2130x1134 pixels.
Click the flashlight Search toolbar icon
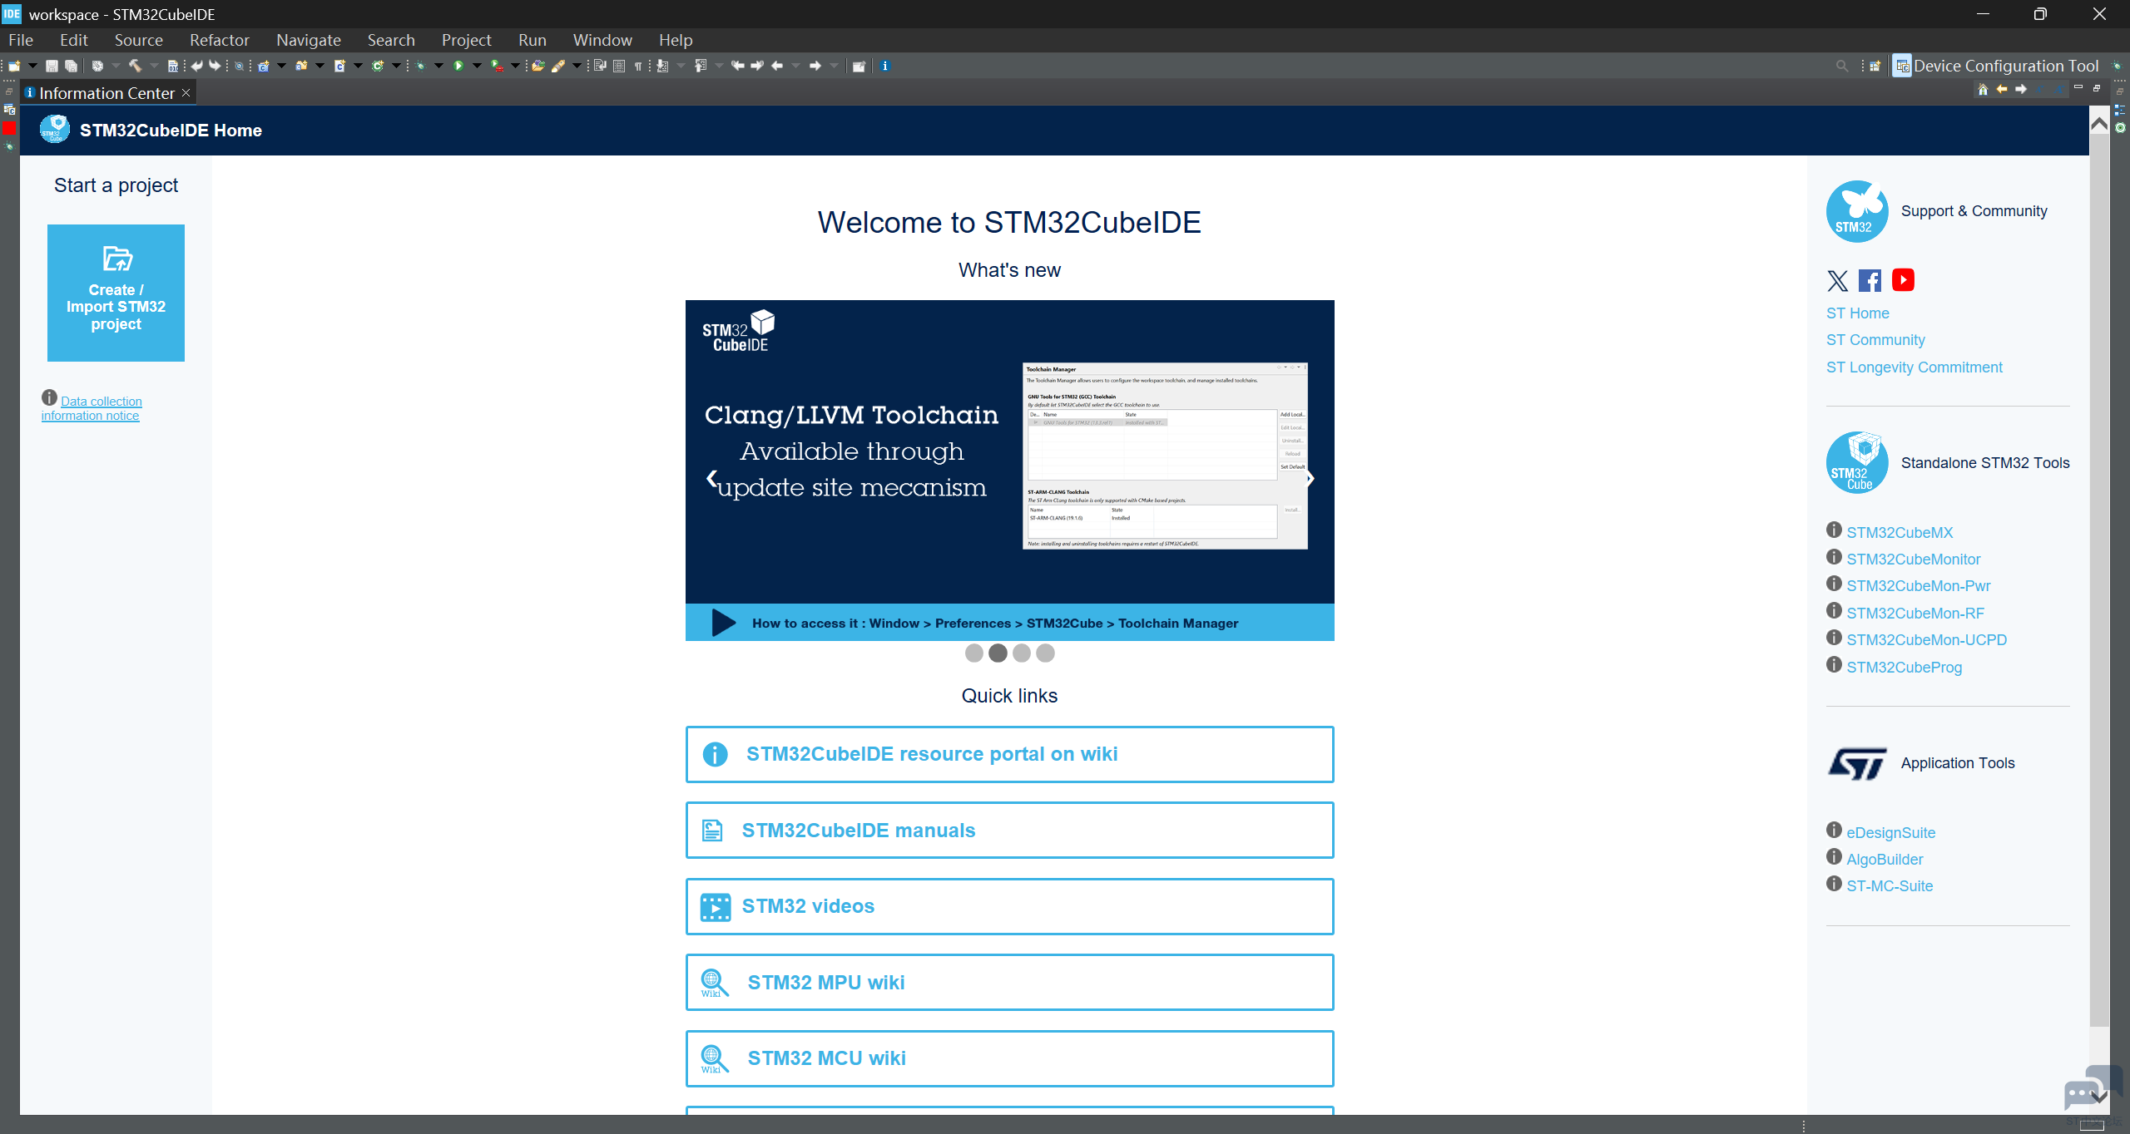pos(558,66)
